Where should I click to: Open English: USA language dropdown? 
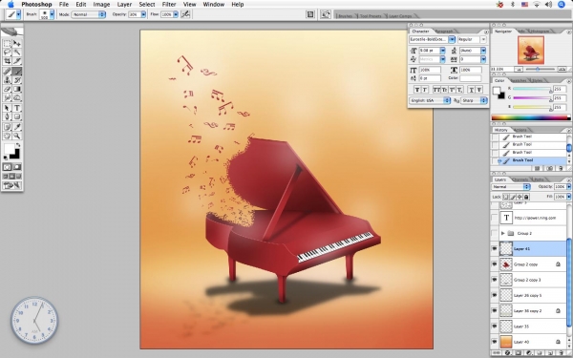(x=430, y=100)
